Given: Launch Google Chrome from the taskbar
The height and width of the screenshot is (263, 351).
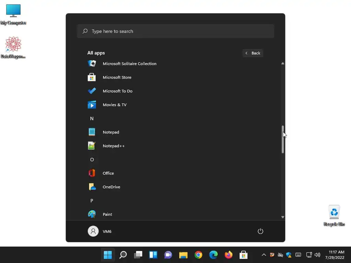Looking at the screenshot, I should (198, 255).
